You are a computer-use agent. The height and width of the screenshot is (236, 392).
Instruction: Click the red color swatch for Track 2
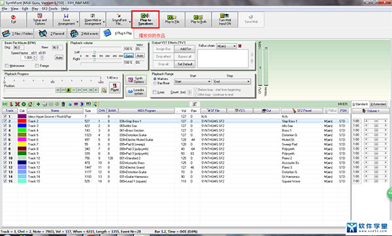[x=22, y=121]
